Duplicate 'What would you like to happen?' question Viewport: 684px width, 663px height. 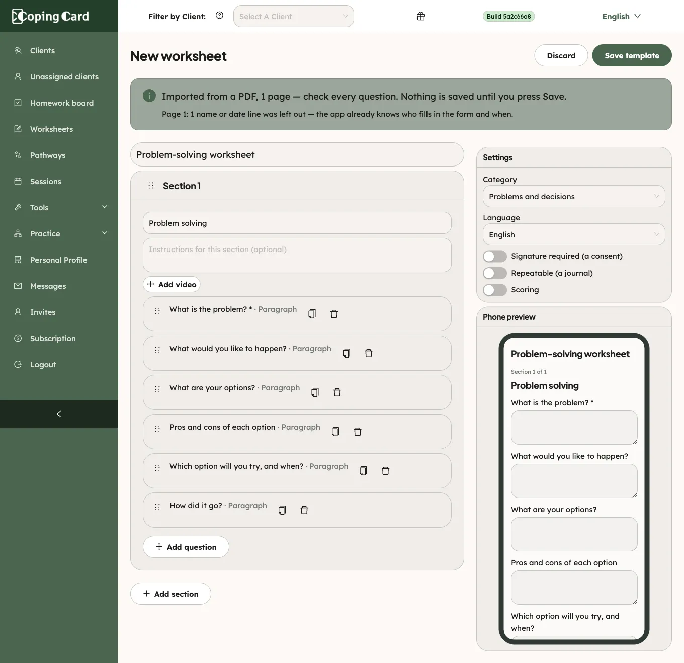point(346,353)
